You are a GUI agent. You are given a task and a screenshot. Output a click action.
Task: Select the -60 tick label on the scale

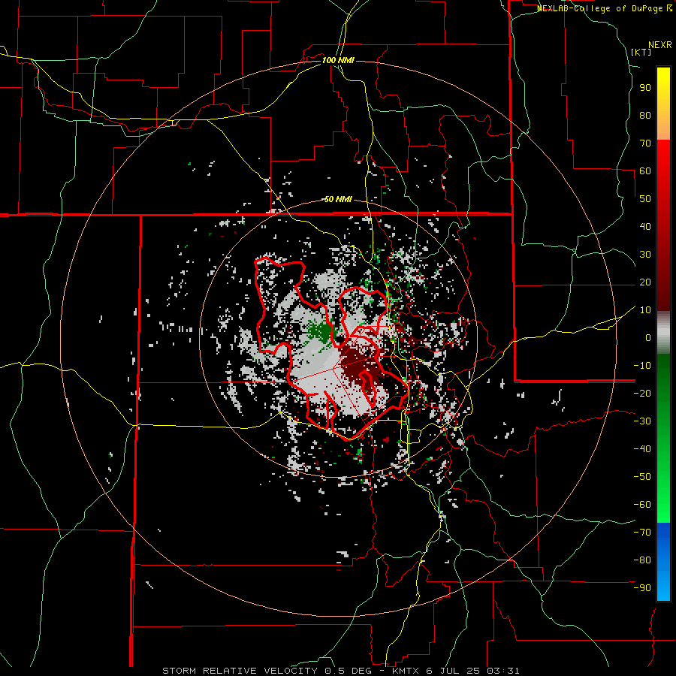(642, 505)
